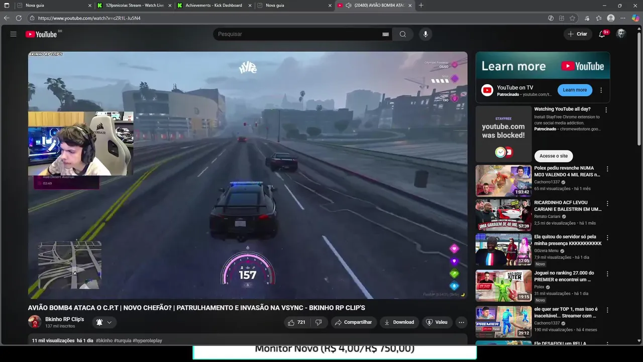Mute the YouTube tab via speaker icon
Viewport: 643px width, 362px height.
pos(349,5)
